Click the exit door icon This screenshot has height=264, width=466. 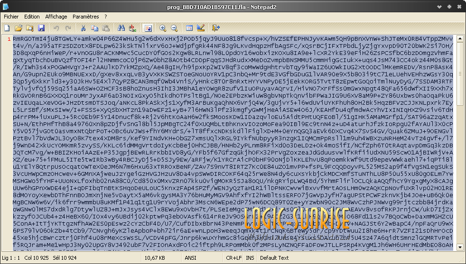point(216,28)
